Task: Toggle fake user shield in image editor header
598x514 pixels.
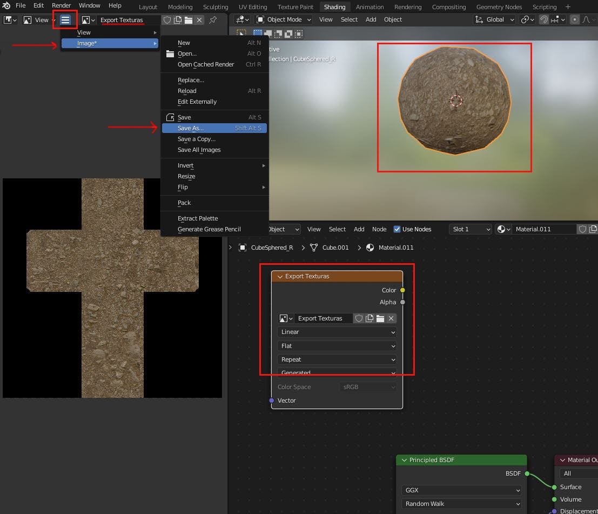Action: click(x=167, y=20)
